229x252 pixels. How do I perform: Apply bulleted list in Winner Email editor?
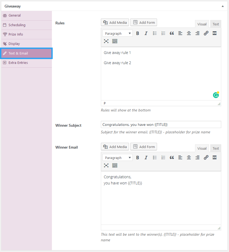155,158
